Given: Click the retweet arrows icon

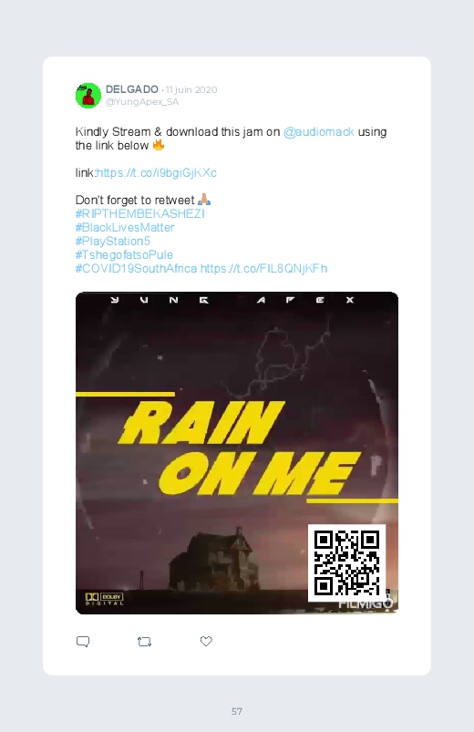Looking at the screenshot, I should pos(144,642).
